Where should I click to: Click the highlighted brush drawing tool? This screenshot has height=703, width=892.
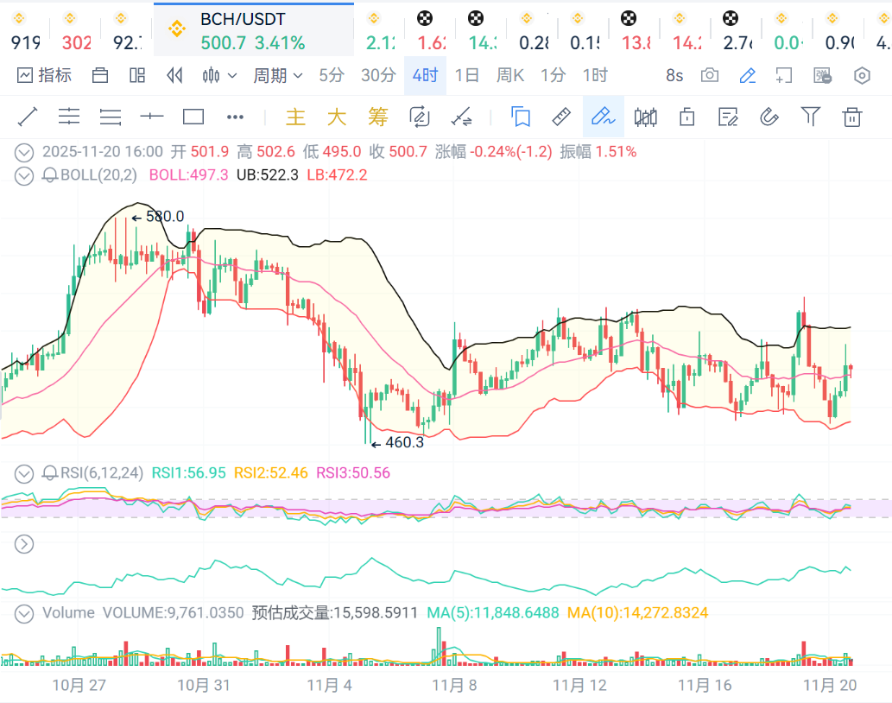point(603,117)
